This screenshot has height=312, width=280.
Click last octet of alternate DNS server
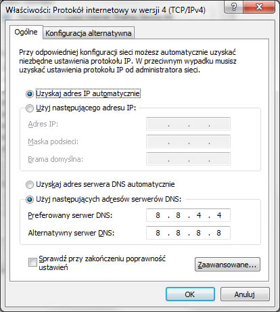coord(218,233)
